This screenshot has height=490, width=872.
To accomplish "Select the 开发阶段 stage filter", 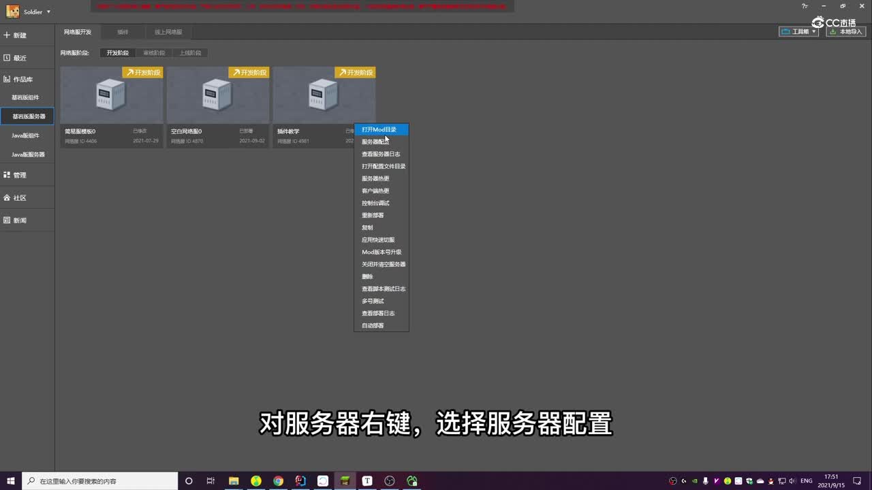I will pyautogui.click(x=117, y=52).
